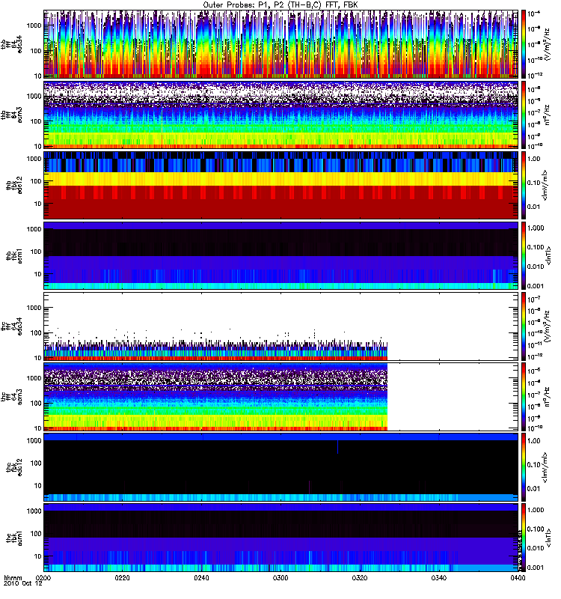Click the <|mV/m|> unit label of the thb edc12 color bar
The image size is (561, 599).
(545, 185)
